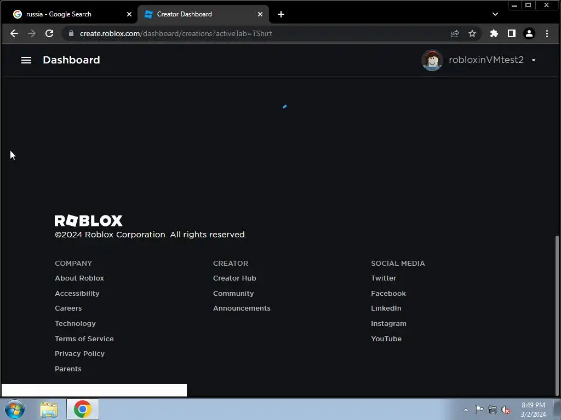Viewport: 561px width, 420px height.
Task: Click the Roblox logo in footer
Action: coord(88,221)
